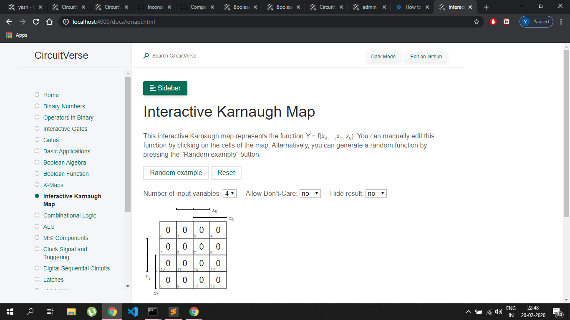
Task: Open MSI Components sidebar link
Action: click(66, 238)
